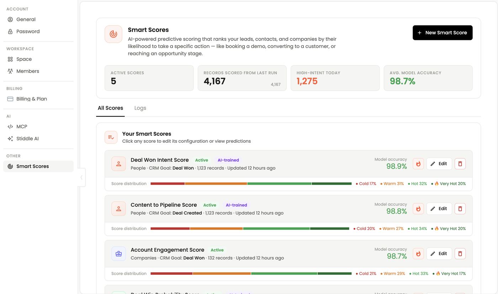498x294 pixels.
Task: Click the flame icon on Account Engagement Score
Action: tap(418, 254)
